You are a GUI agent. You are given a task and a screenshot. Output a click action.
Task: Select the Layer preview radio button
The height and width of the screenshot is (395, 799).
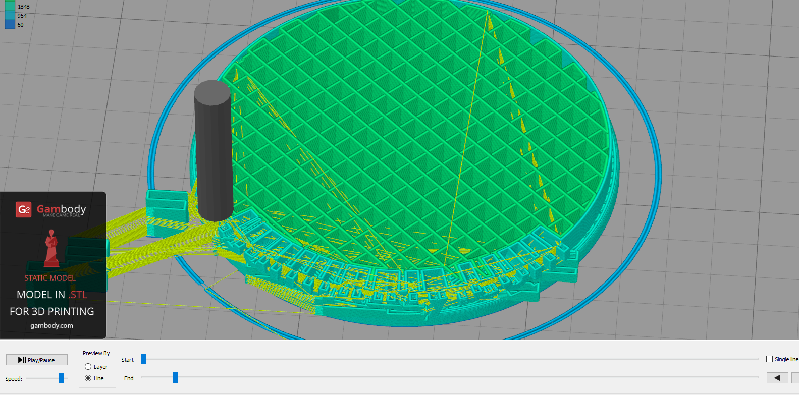tap(88, 367)
